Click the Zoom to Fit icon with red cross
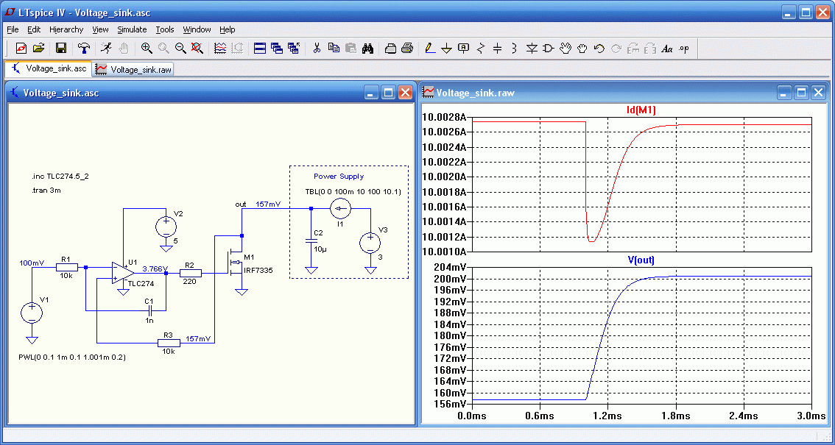Viewport: 835px width, 445px height. point(197,49)
